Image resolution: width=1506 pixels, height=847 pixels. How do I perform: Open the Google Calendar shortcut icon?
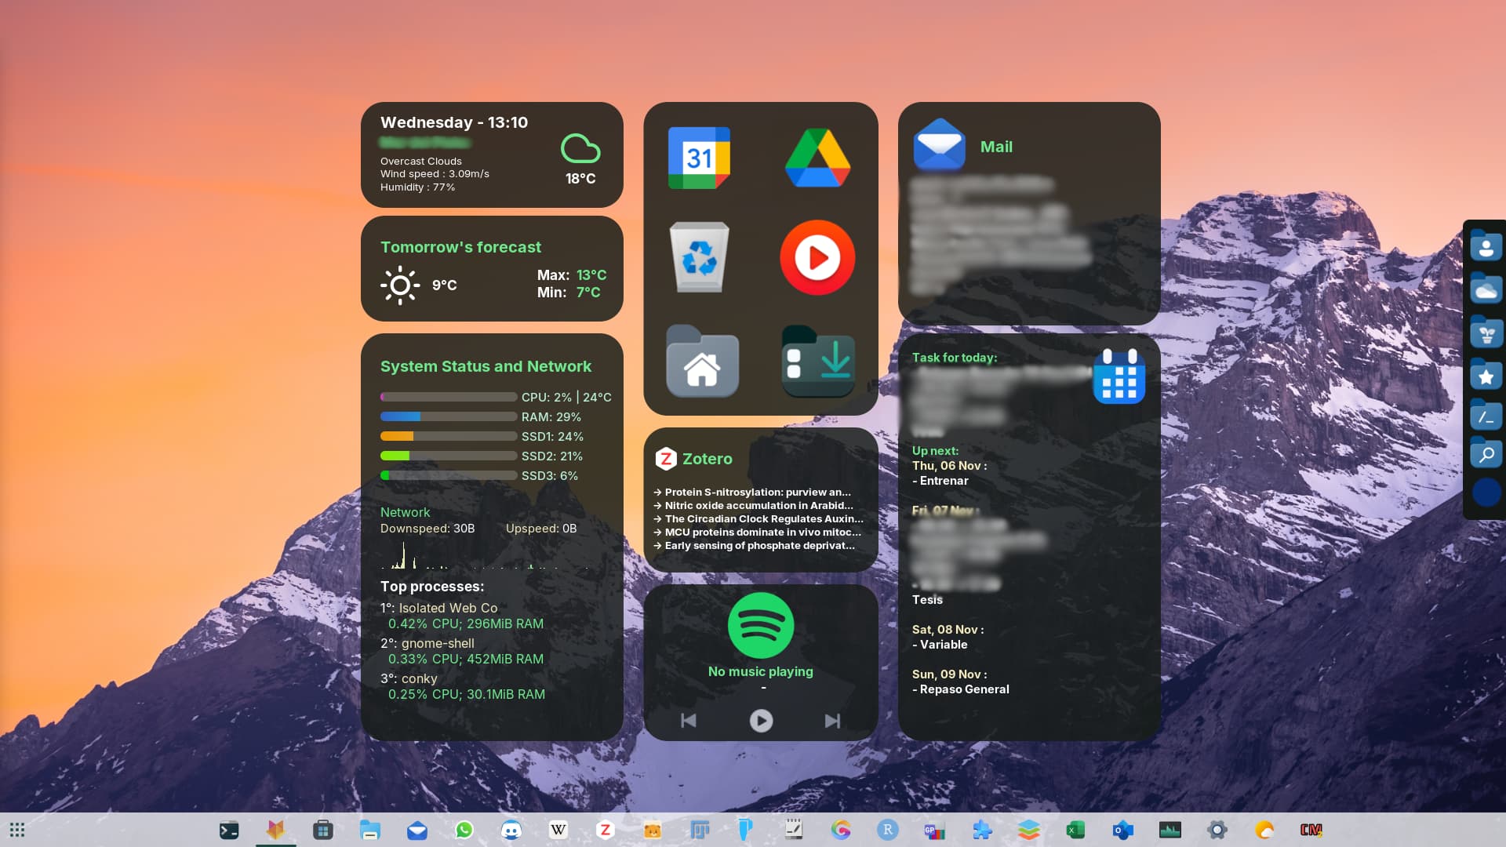tap(699, 158)
